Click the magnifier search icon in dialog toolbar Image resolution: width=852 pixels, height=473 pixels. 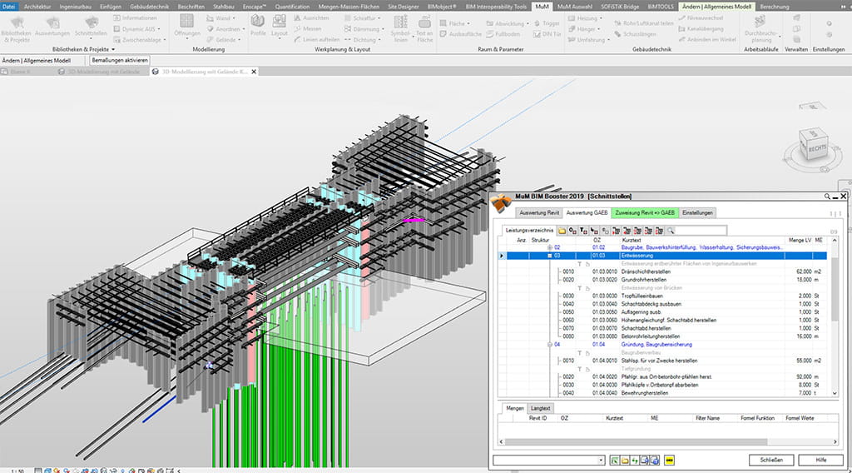tap(670, 230)
